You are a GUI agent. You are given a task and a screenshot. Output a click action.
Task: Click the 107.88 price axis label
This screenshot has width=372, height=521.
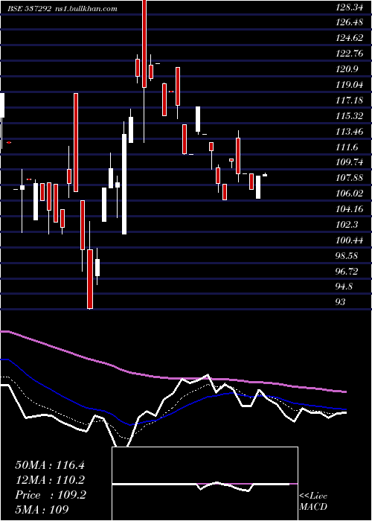[349, 178]
